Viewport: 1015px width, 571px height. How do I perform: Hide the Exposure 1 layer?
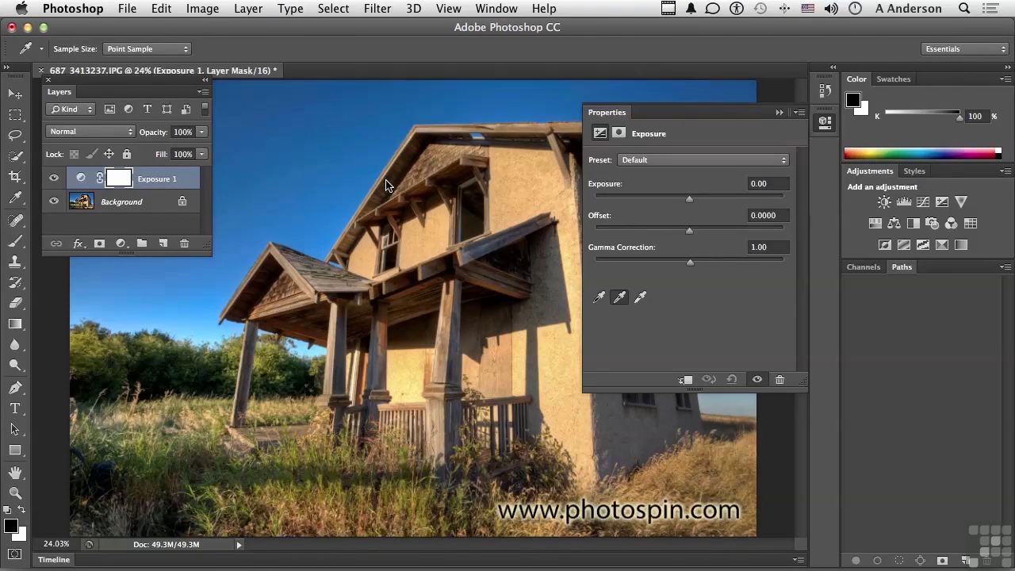(54, 178)
